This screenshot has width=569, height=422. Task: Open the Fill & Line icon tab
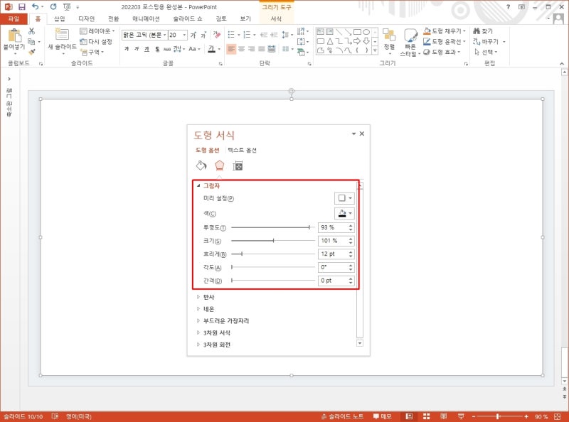[201, 166]
